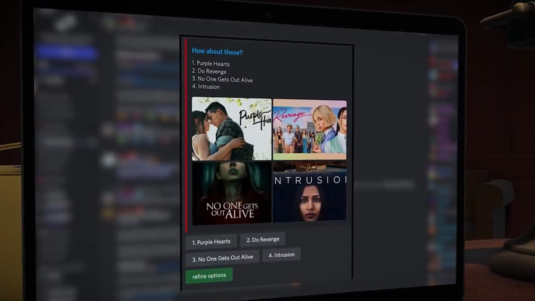
Task: View the No One Gets Out Alive poster
Action: click(x=232, y=193)
